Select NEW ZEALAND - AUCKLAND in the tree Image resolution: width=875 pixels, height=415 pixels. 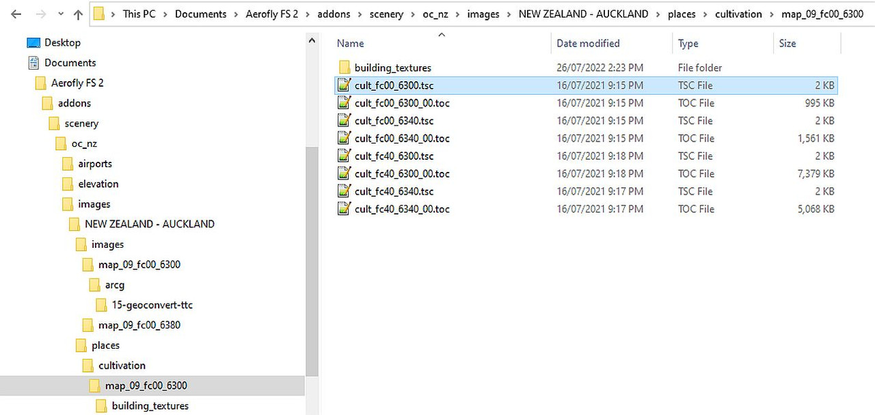[x=150, y=224]
